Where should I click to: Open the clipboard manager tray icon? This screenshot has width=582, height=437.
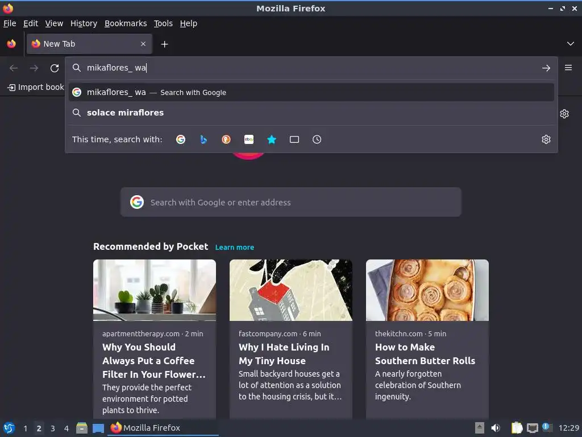pyautogui.click(x=517, y=428)
